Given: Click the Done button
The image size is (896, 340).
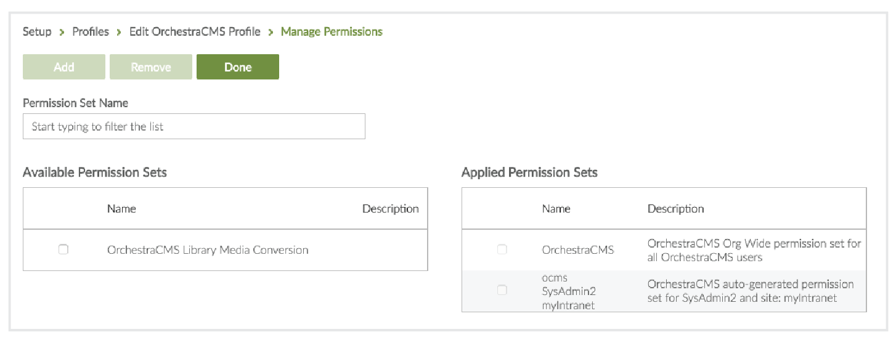Looking at the screenshot, I should click(237, 67).
